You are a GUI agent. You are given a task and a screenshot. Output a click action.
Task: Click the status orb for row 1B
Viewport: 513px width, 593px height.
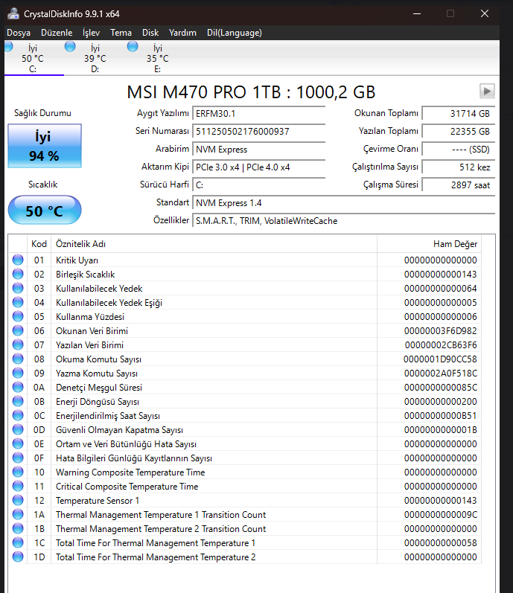coord(18,528)
